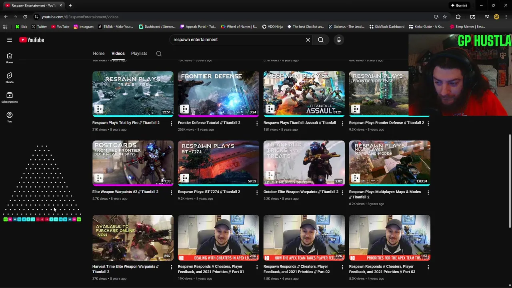Open the Chrome profile avatar
The image size is (512, 288).
(x=496, y=17)
